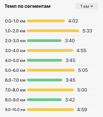This screenshot has height=117, width=103.
Task: Select the 5:00 pace time
Action: pyautogui.click(x=82, y=90)
